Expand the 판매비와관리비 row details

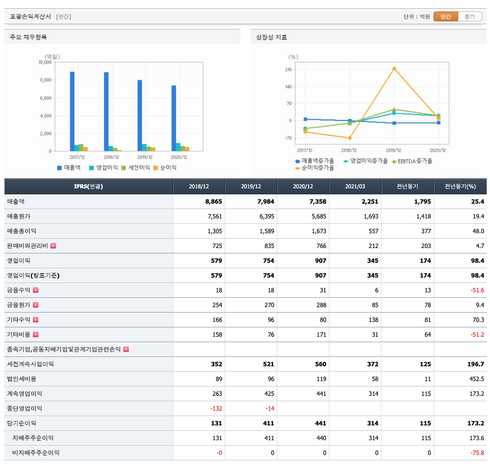point(53,246)
